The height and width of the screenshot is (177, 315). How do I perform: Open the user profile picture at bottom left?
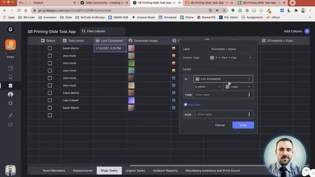pos(10,171)
